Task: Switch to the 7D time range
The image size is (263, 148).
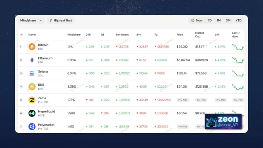Action: click(x=210, y=20)
